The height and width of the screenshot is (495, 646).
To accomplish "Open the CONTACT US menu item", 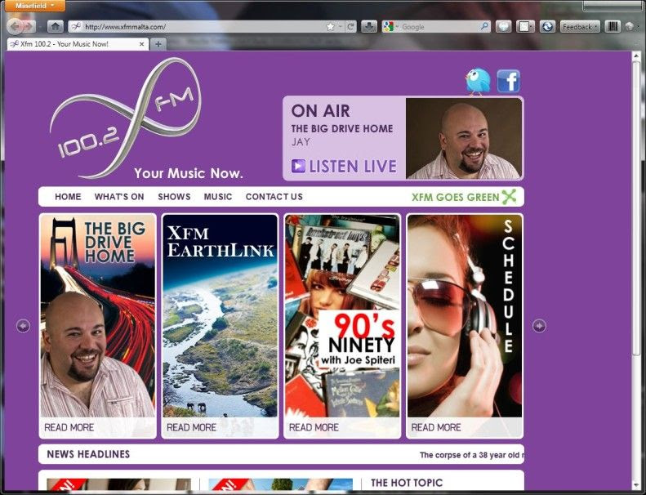I will [x=274, y=197].
